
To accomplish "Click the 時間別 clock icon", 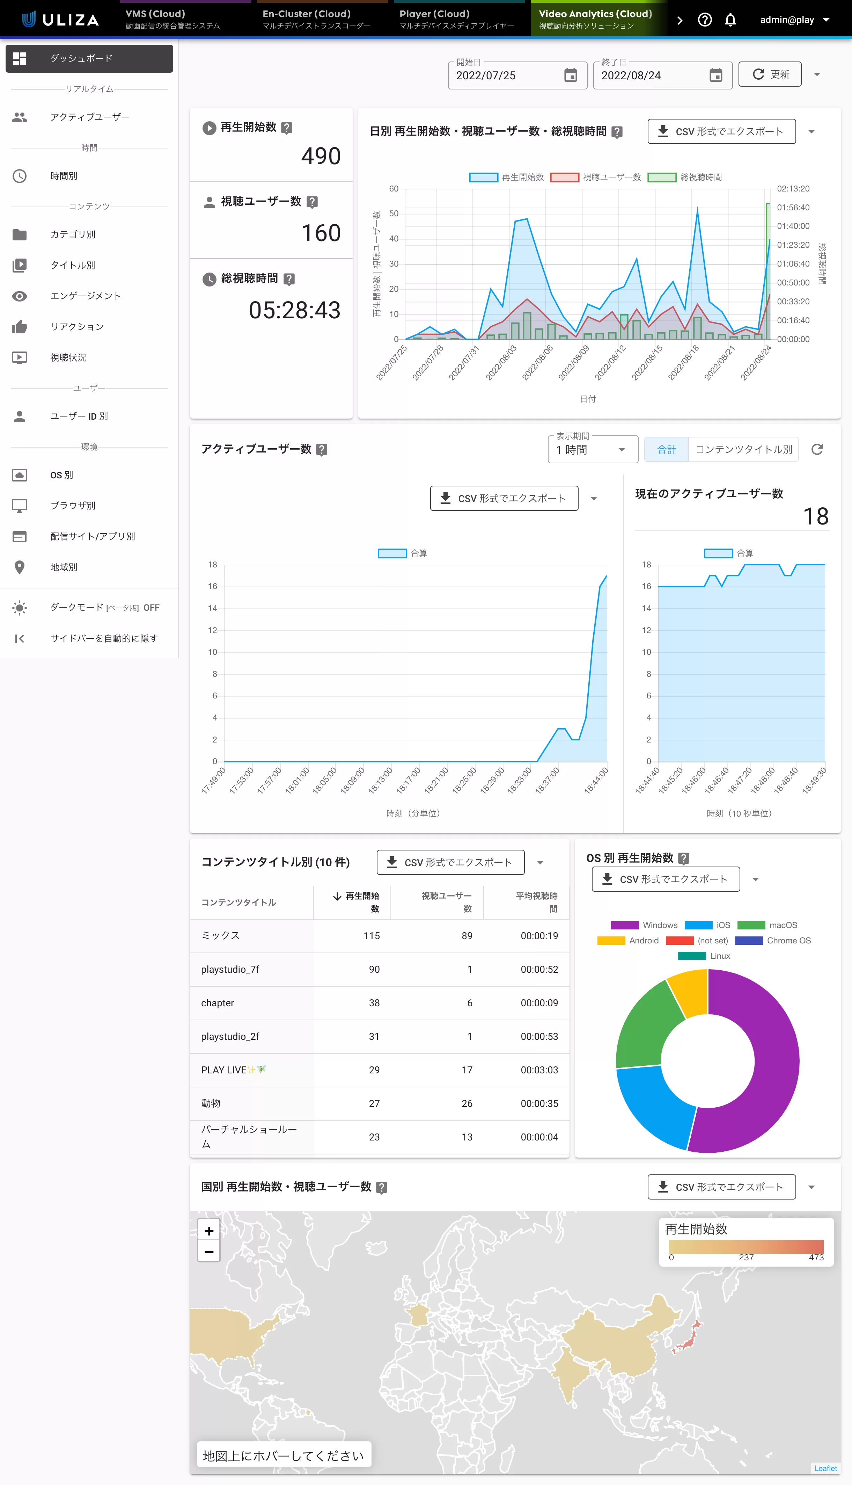I will pyautogui.click(x=19, y=176).
